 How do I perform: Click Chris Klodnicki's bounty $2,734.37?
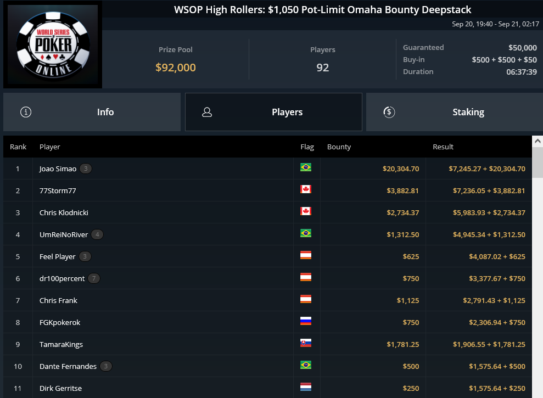coord(403,212)
